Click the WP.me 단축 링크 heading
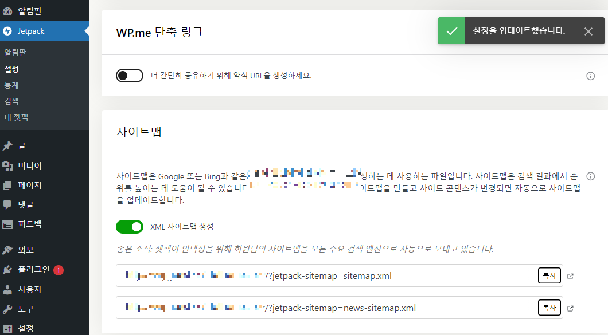Image resolution: width=608 pixels, height=335 pixels. (159, 32)
